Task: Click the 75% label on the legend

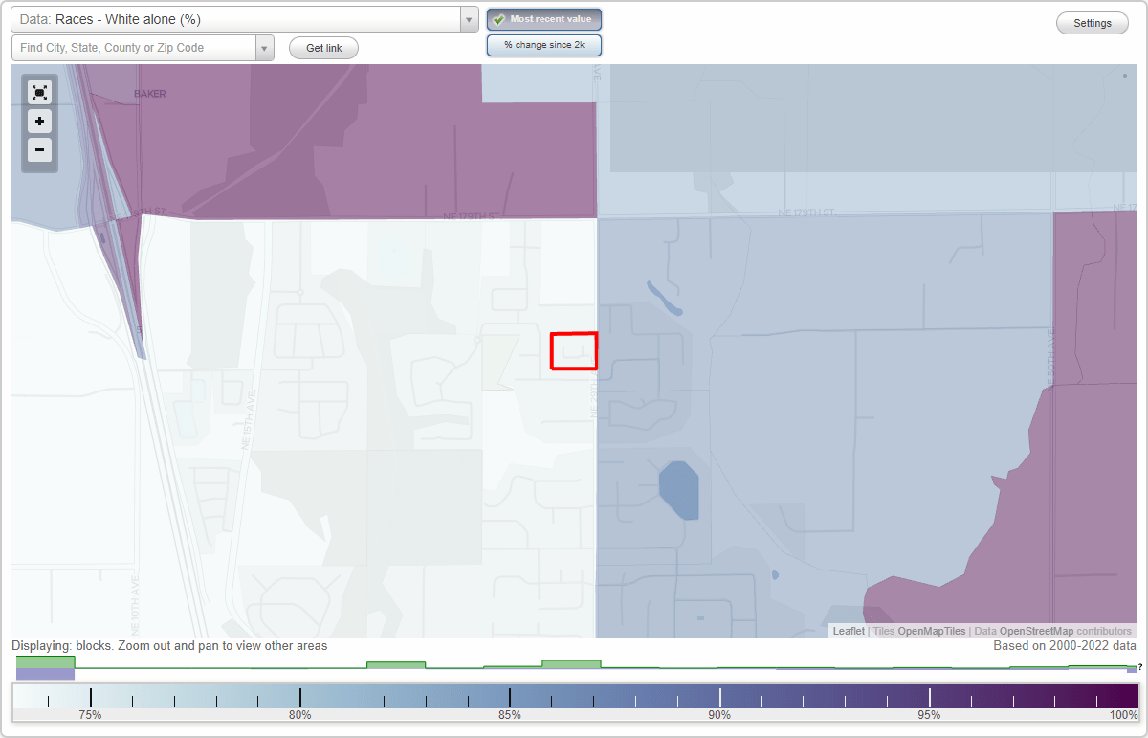Action: tap(90, 715)
